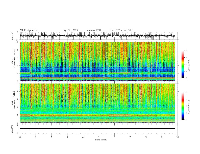Click the ch.1 "Frequency (kHz)" axis label

[14, 59]
